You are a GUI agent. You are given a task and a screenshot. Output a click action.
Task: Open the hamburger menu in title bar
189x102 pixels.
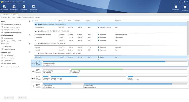pyautogui.click(x=179, y=2)
